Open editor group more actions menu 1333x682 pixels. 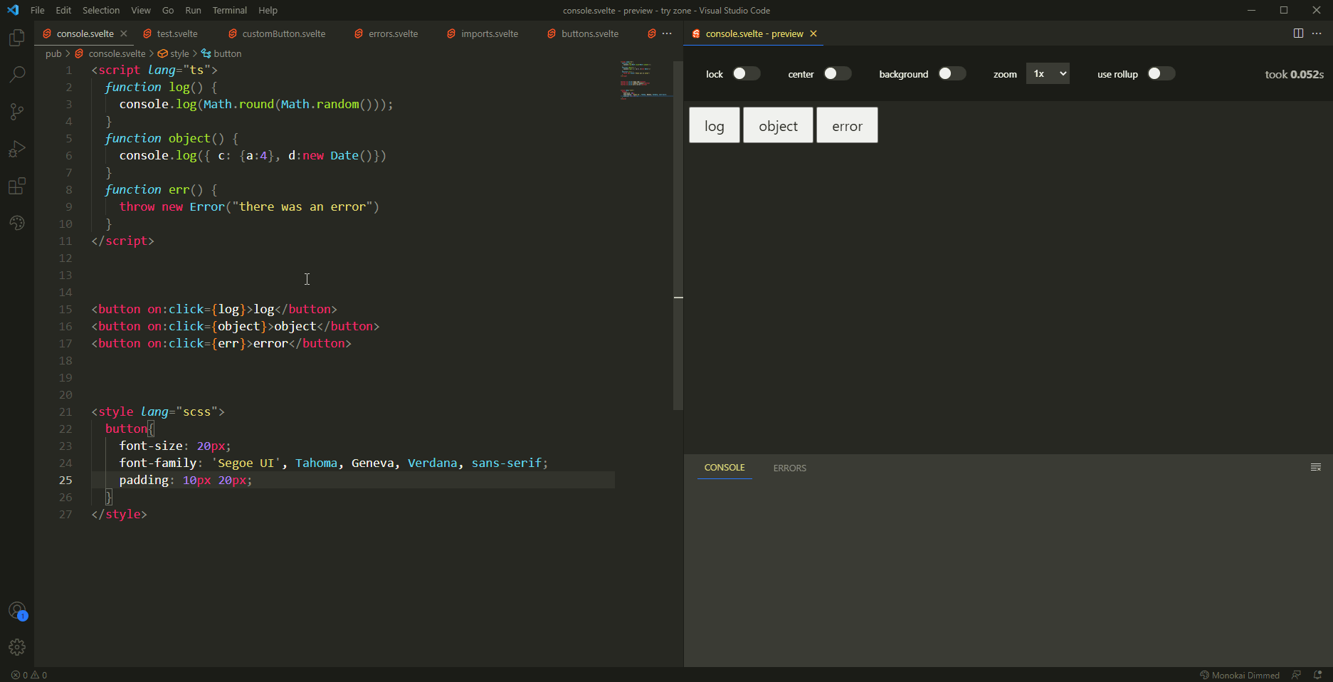click(667, 33)
